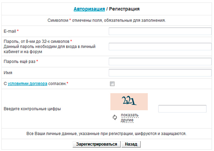Screen dimensions: 214x151
Task: Click the показать другие link
Action: (129, 117)
